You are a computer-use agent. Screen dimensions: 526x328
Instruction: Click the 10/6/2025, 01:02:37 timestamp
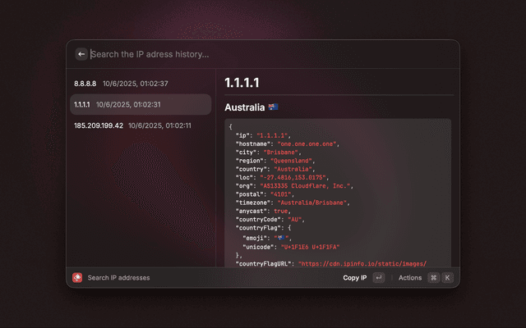pos(136,84)
